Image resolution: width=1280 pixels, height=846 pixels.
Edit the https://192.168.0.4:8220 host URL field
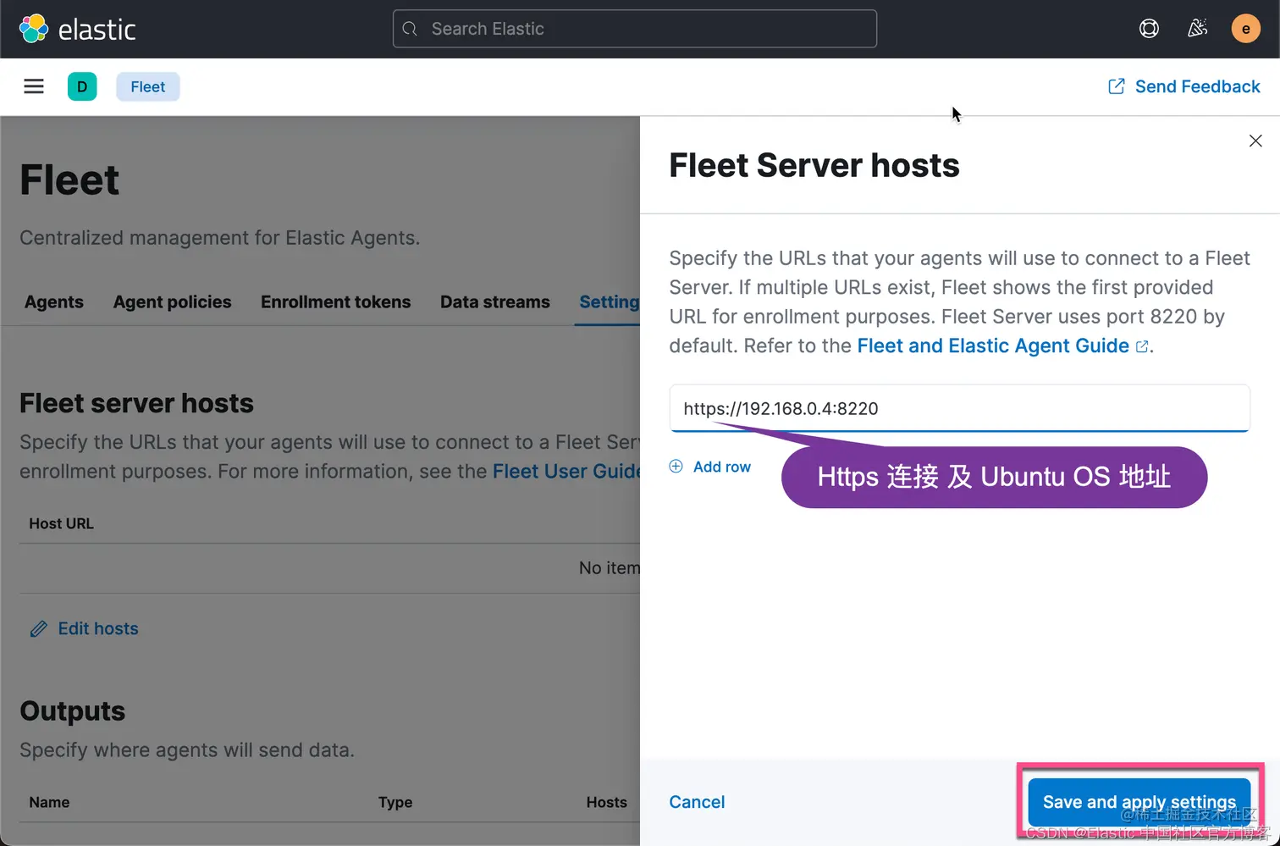[959, 408]
